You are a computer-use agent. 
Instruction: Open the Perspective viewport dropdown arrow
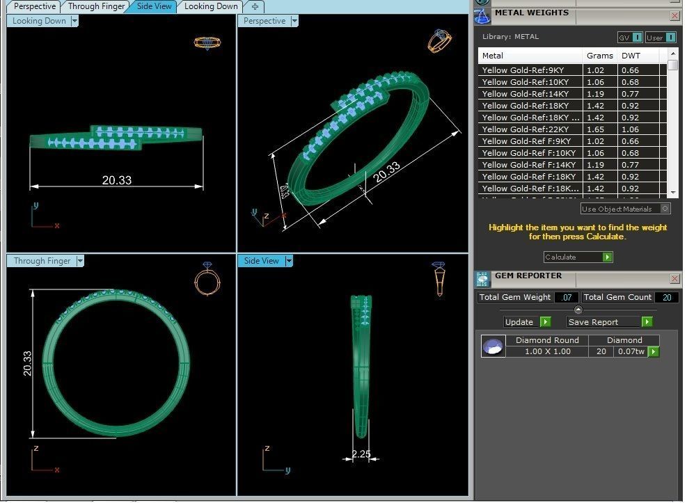click(x=294, y=21)
